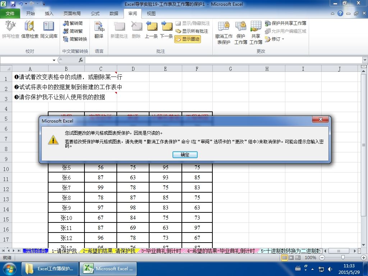Open the 数据 ribbon tab
The image size is (368, 276).
tap(114, 14)
